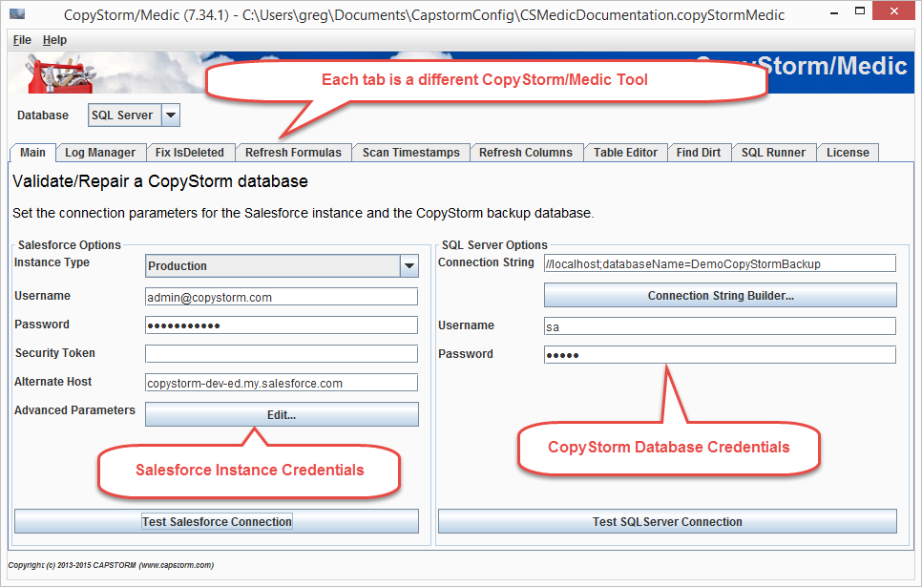922x587 pixels.
Task: Switch to the Refresh Columns tab
Action: (525, 153)
